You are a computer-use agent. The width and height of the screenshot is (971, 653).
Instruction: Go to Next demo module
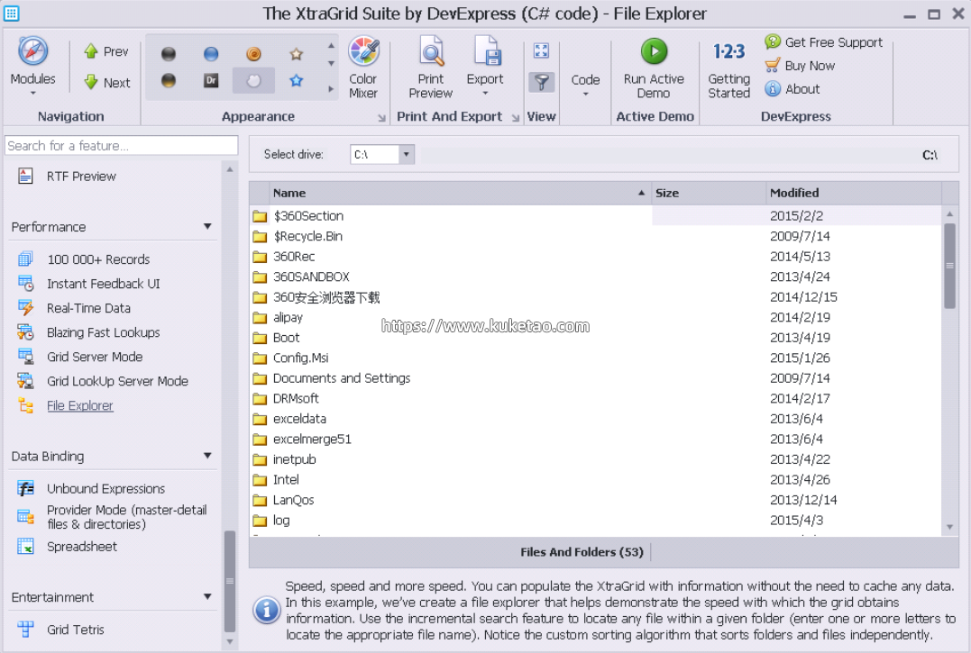(x=106, y=82)
